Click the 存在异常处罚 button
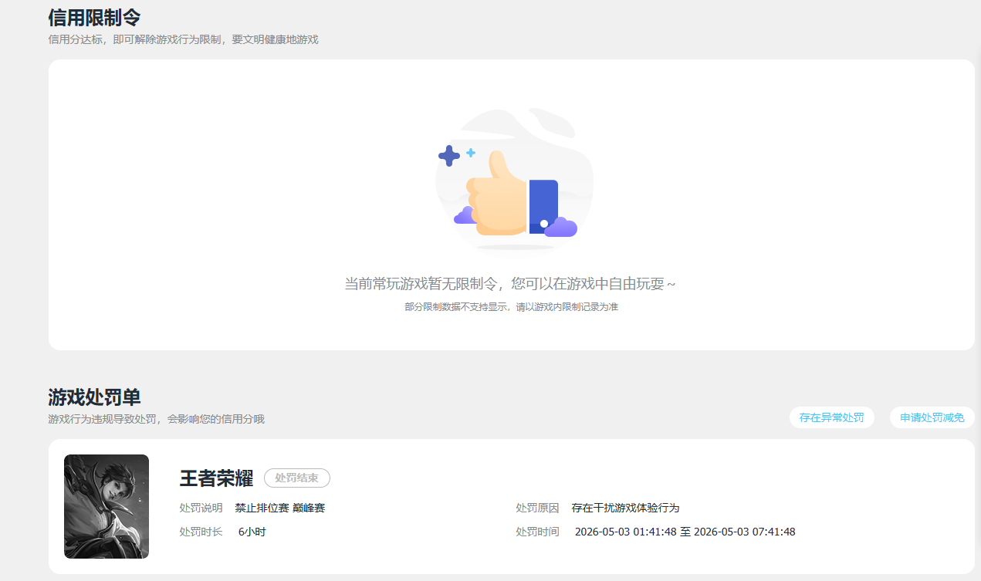This screenshot has width=981, height=581. [831, 417]
